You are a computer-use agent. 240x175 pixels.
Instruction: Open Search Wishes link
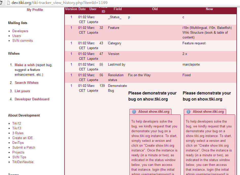click(x=27, y=83)
